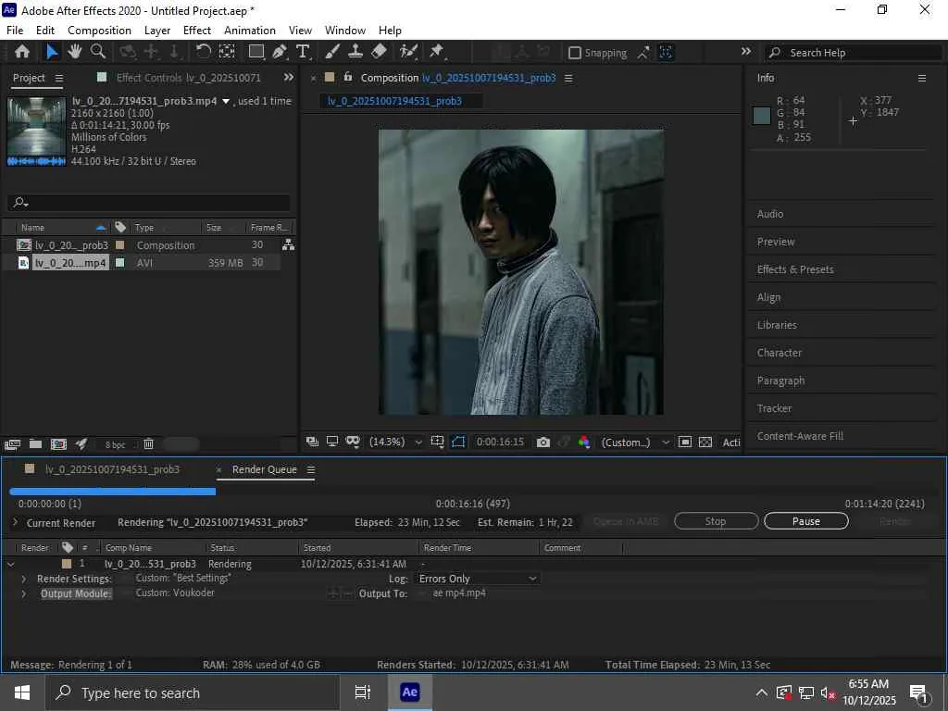Open the Log dropdown showing Errors Only
Image resolution: width=948 pixels, height=711 pixels.
coord(478,579)
